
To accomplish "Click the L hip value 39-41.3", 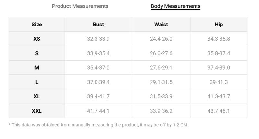I will (219, 82).
